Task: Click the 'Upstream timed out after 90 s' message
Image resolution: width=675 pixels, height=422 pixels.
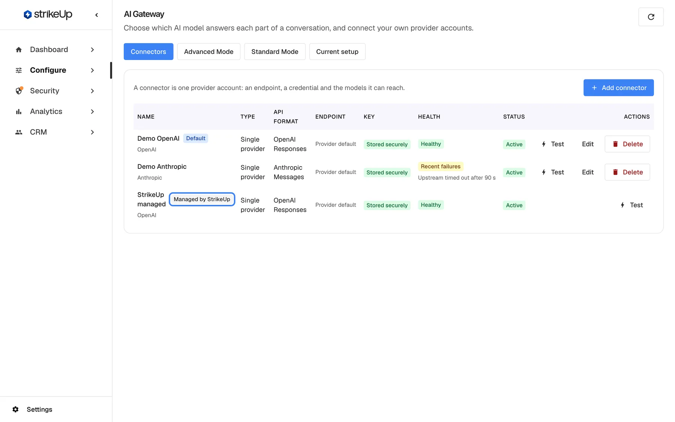Action: pyautogui.click(x=457, y=178)
